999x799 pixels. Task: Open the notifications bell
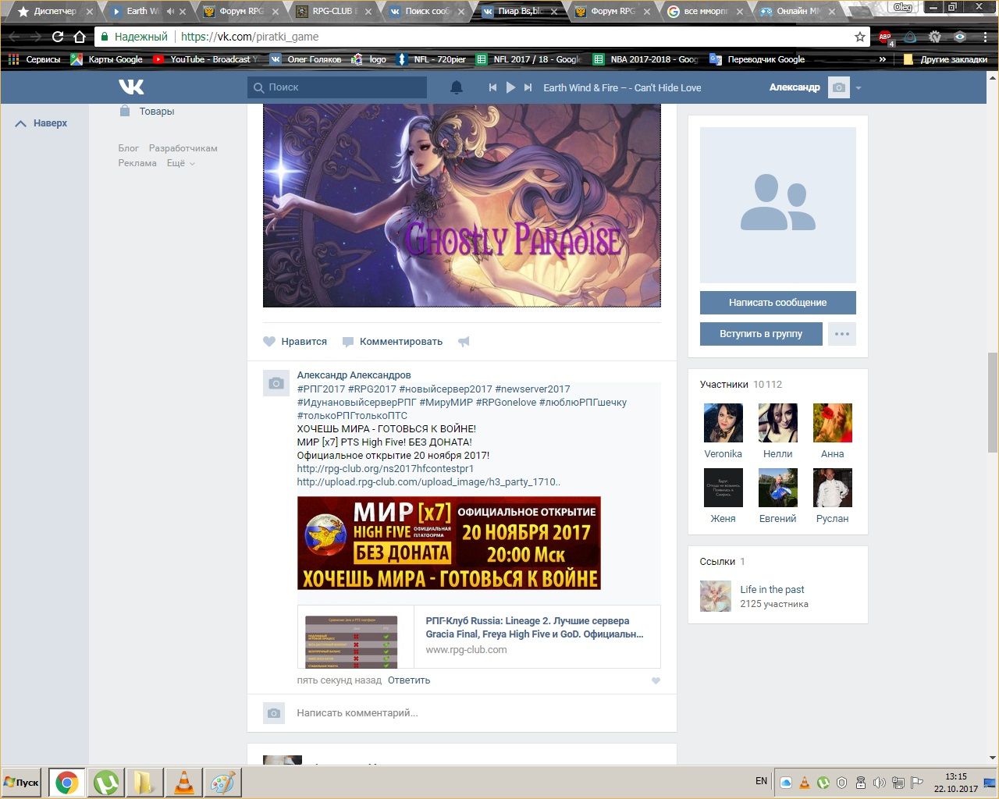[457, 87]
